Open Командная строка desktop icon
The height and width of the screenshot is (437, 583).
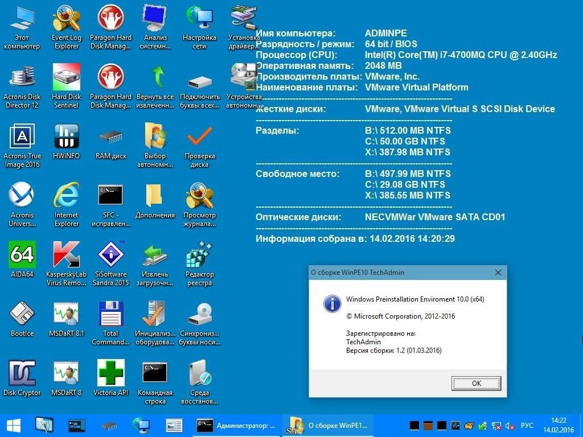coord(155,382)
